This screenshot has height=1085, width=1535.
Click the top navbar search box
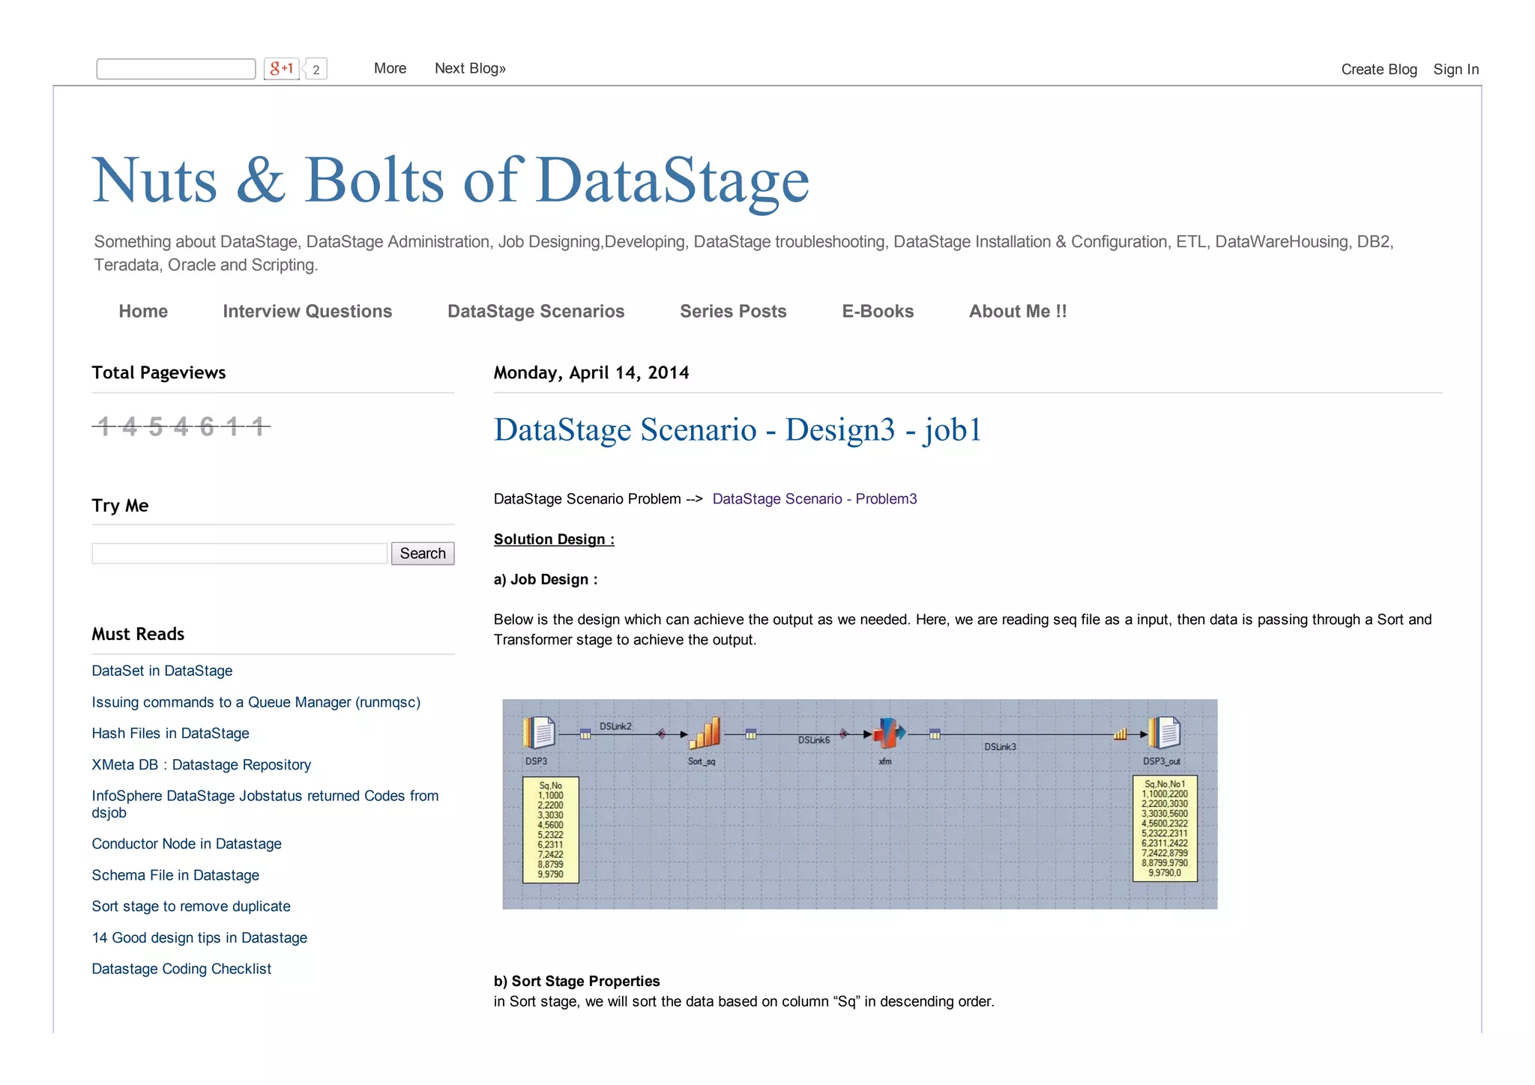pos(176,69)
